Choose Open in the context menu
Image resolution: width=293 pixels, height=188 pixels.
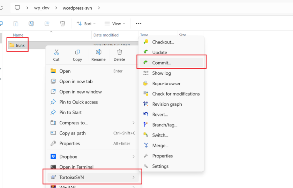[93, 71]
